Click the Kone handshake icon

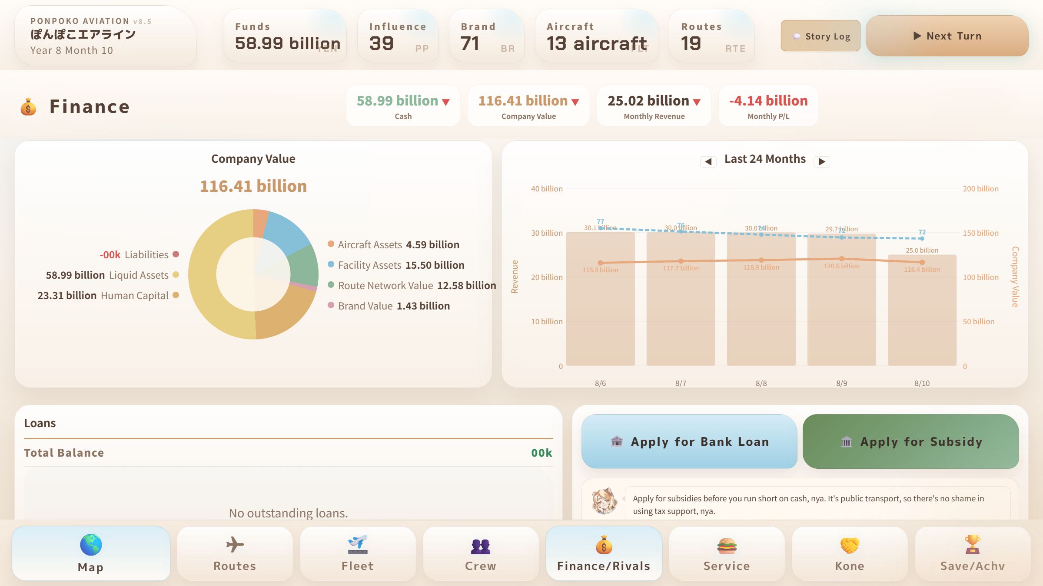point(850,545)
